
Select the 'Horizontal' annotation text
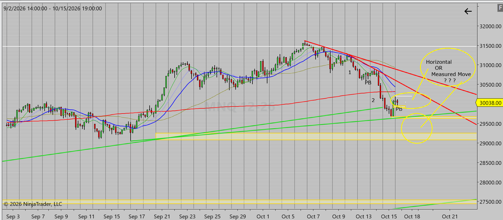[439, 62]
